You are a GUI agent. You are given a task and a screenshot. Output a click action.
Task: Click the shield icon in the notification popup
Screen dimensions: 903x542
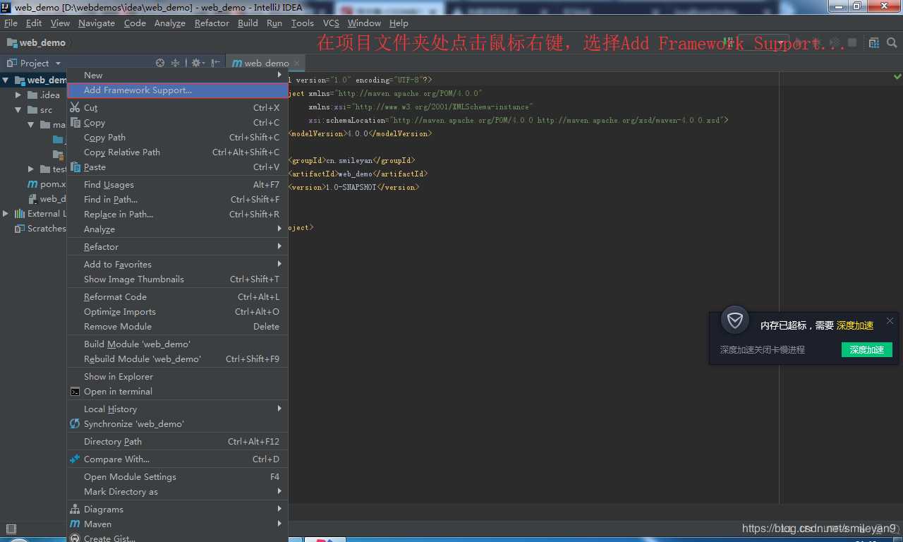point(735,321)
